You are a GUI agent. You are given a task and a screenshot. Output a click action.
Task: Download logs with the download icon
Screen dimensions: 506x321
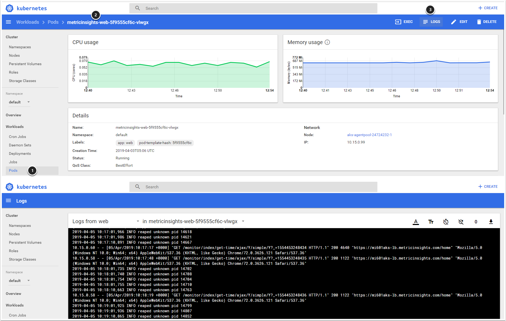[491, 222]
